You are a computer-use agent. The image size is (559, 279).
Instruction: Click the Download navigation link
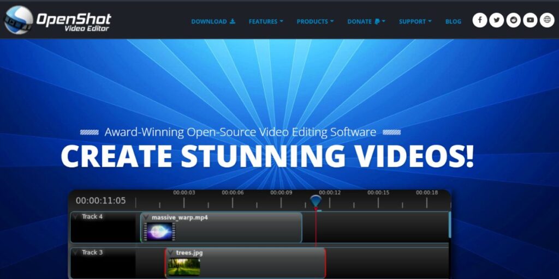click(x=213, y=21)
